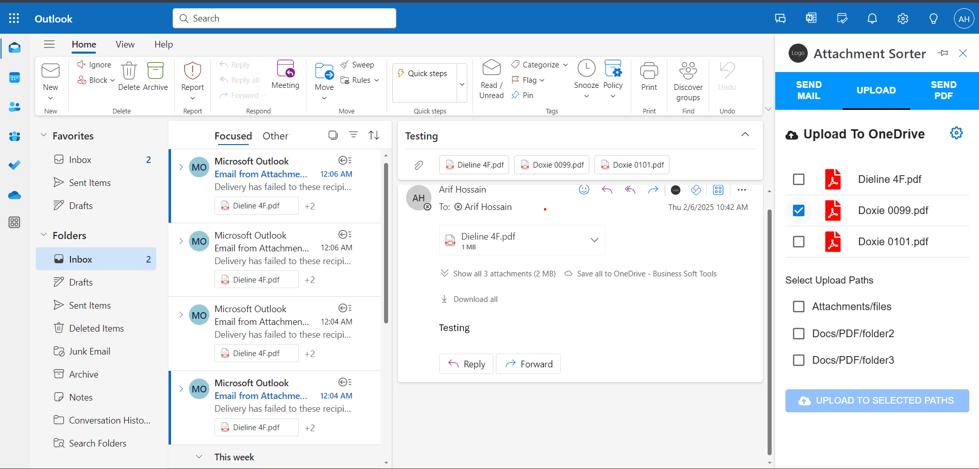Click the Forward button below message
979x469 pixels.
tap(528, 364)
